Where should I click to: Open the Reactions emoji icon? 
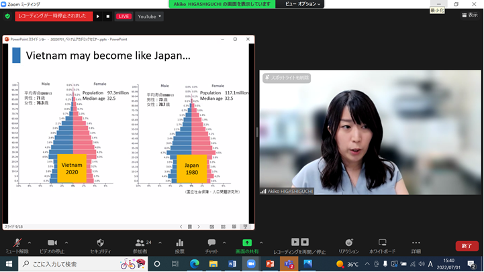(348, 243)
